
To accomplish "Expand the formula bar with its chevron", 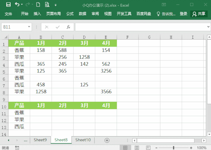I will coord(208,27).
